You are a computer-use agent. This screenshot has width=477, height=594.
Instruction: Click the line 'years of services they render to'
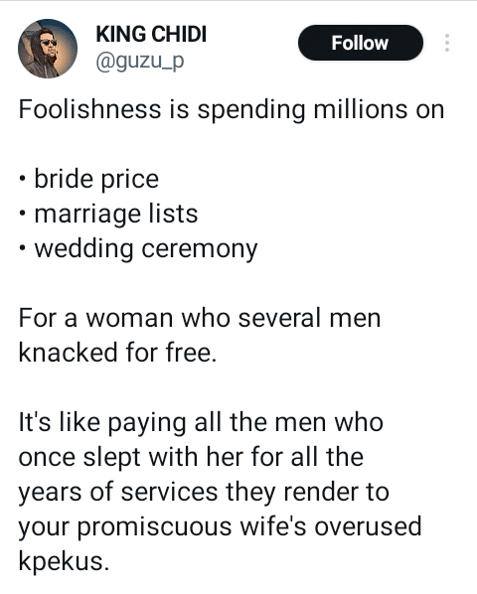click(204, 493)
